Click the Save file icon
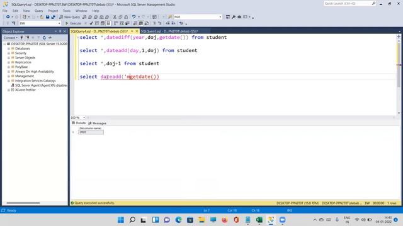The image size is (403, 226). pyautogui.click(x=48, y=17)
